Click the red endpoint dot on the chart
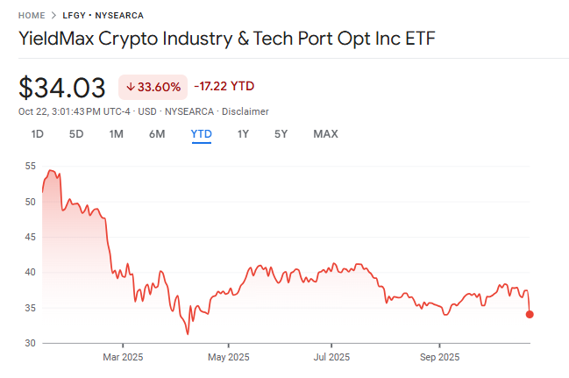569x378 pixels. pos(530,314)
